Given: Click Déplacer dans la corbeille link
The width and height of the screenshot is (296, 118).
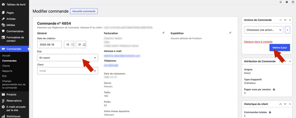Looking at the screenshot, I should 258,42.
